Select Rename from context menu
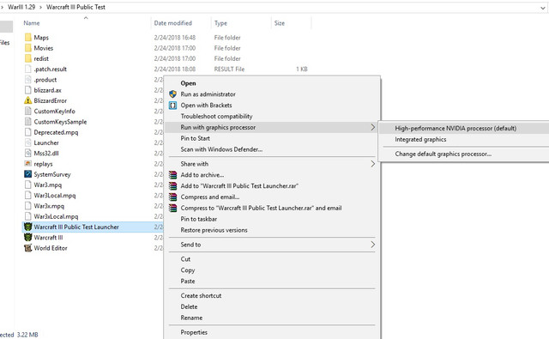549x339 pixels. pos(191,318)
